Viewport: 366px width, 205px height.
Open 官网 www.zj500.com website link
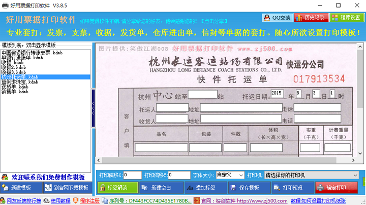244,201
